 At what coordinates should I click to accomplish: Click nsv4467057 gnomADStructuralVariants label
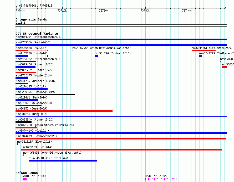coord(101,48)
